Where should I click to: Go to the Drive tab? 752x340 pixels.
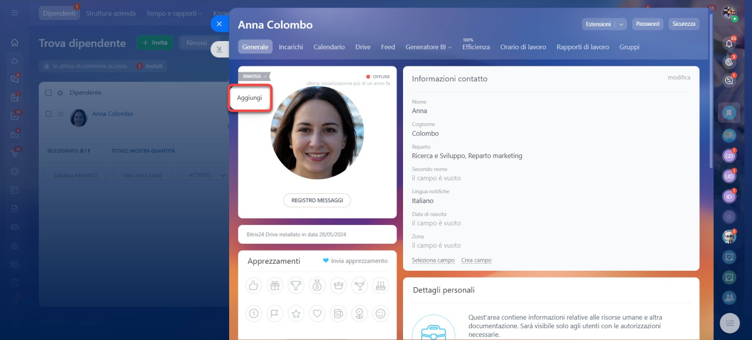point(363,47)
